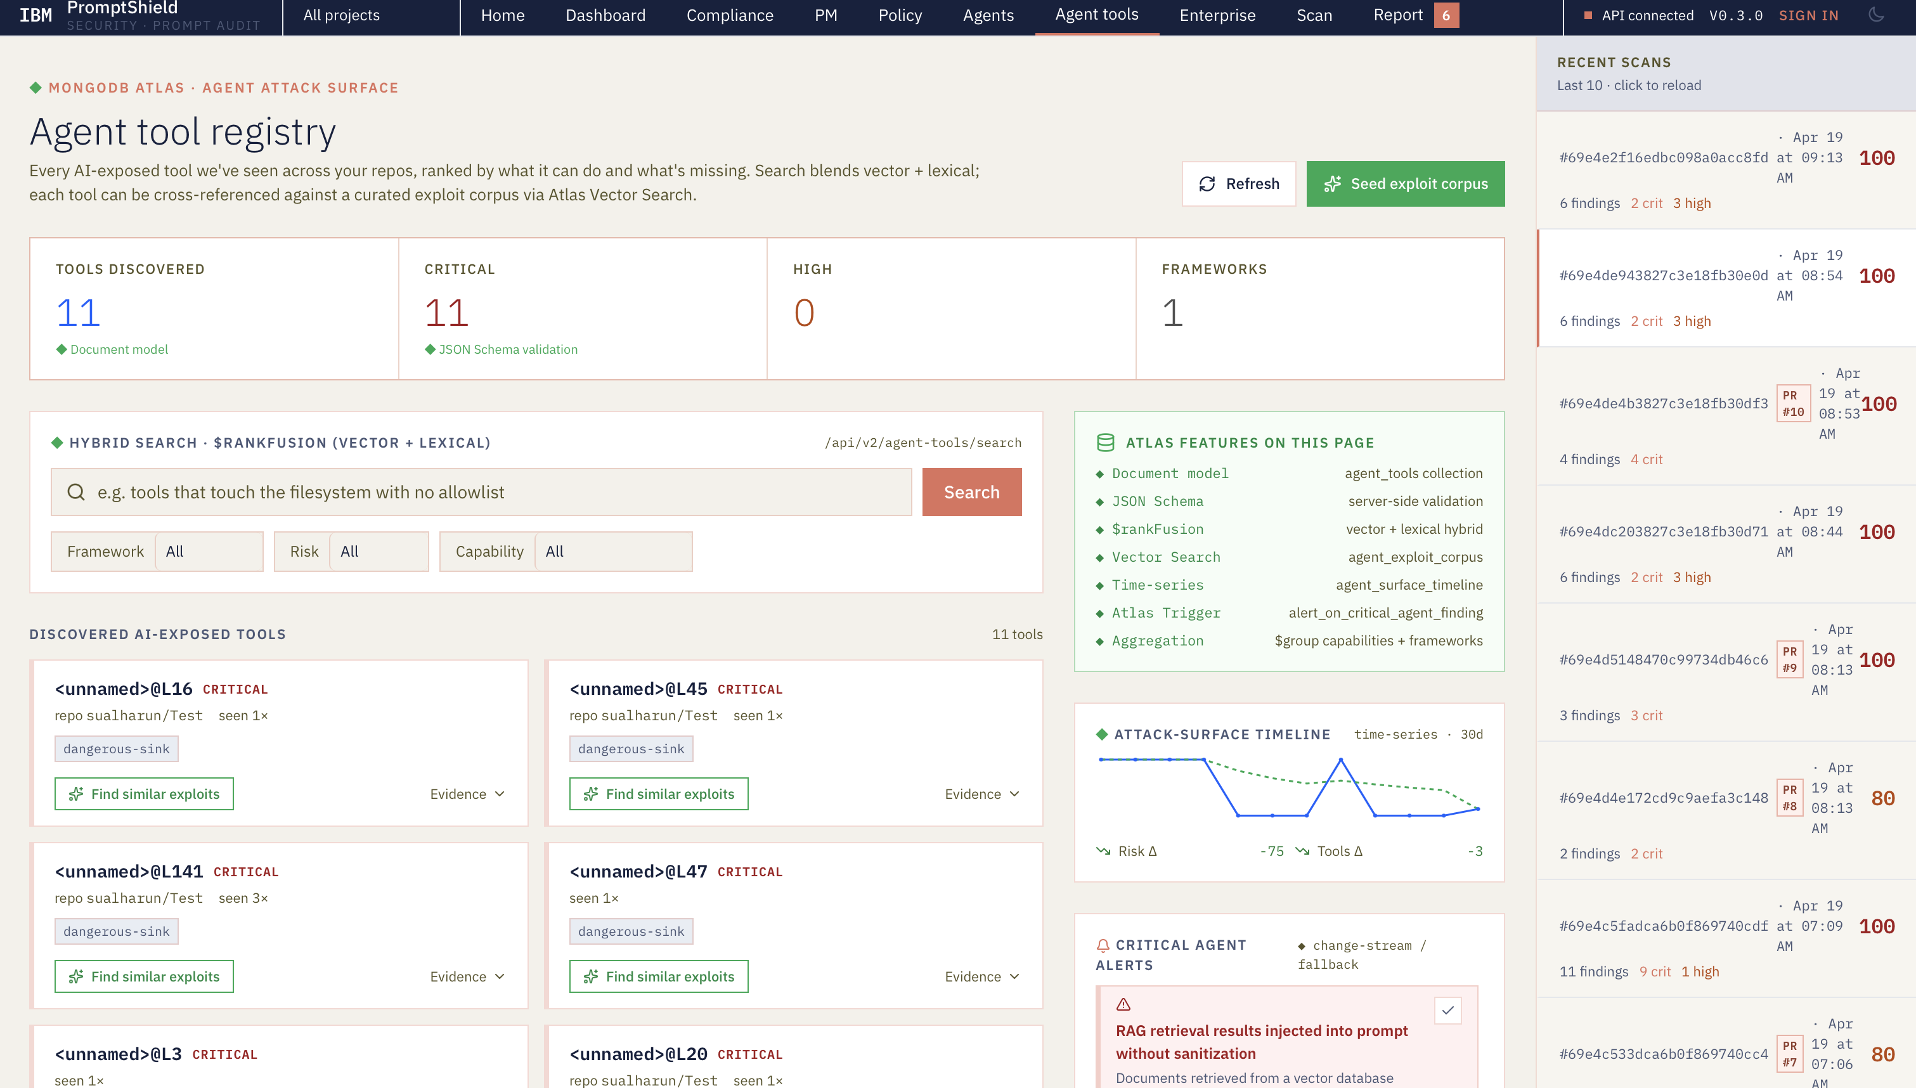The width and height of the screenshot is (1916, 1088).
Task: Click the critical agent alerts bell icon
Action: (1103, 945)
